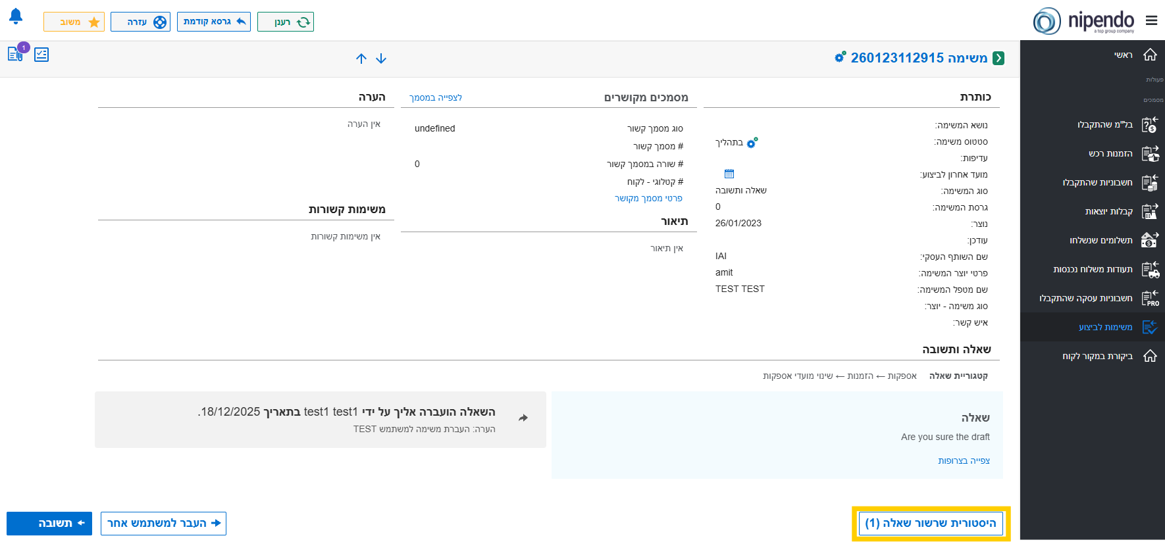Click לצפייה במסמך view document link
This screenshot has width=1165, height=542.
(436, 97)
